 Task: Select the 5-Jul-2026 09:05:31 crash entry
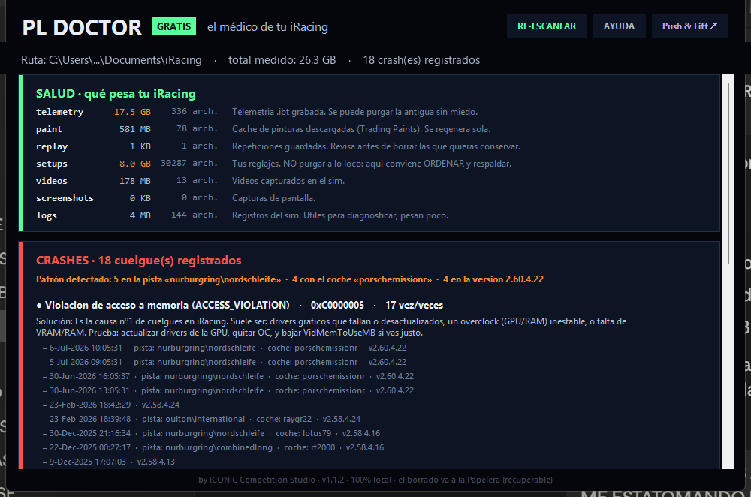click(x=224, y=362)
